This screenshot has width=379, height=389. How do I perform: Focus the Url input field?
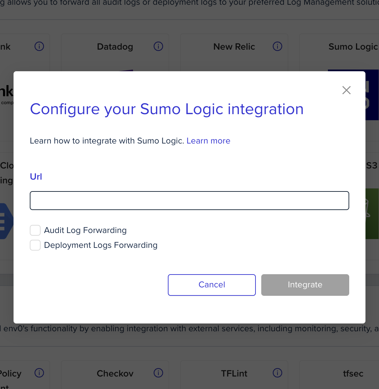tap(189, 201)
